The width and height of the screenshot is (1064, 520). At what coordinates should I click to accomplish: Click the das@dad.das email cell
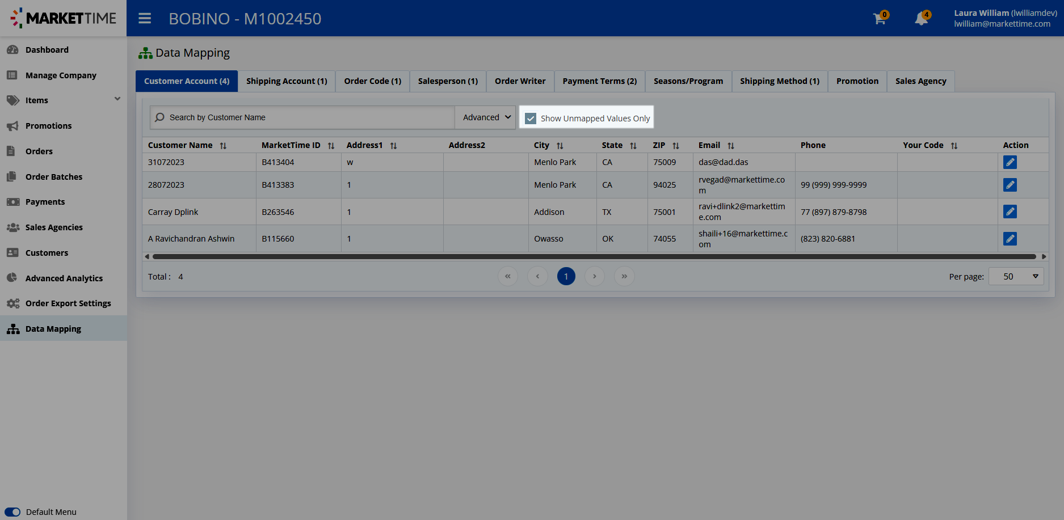pos(744,162)
